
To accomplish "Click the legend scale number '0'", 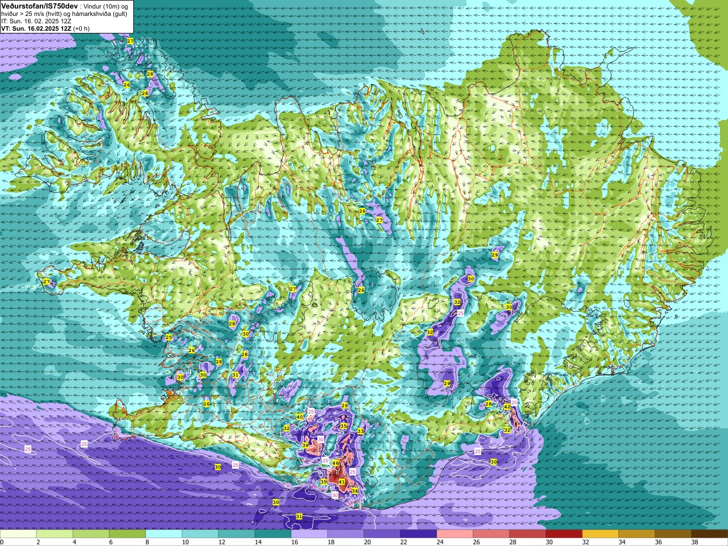I will pyautogui.click(x=2, y=542).
